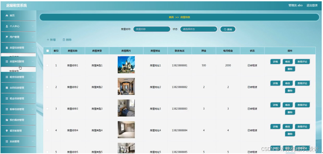Focus the 房屋名称 search input field

coord(152,29)
